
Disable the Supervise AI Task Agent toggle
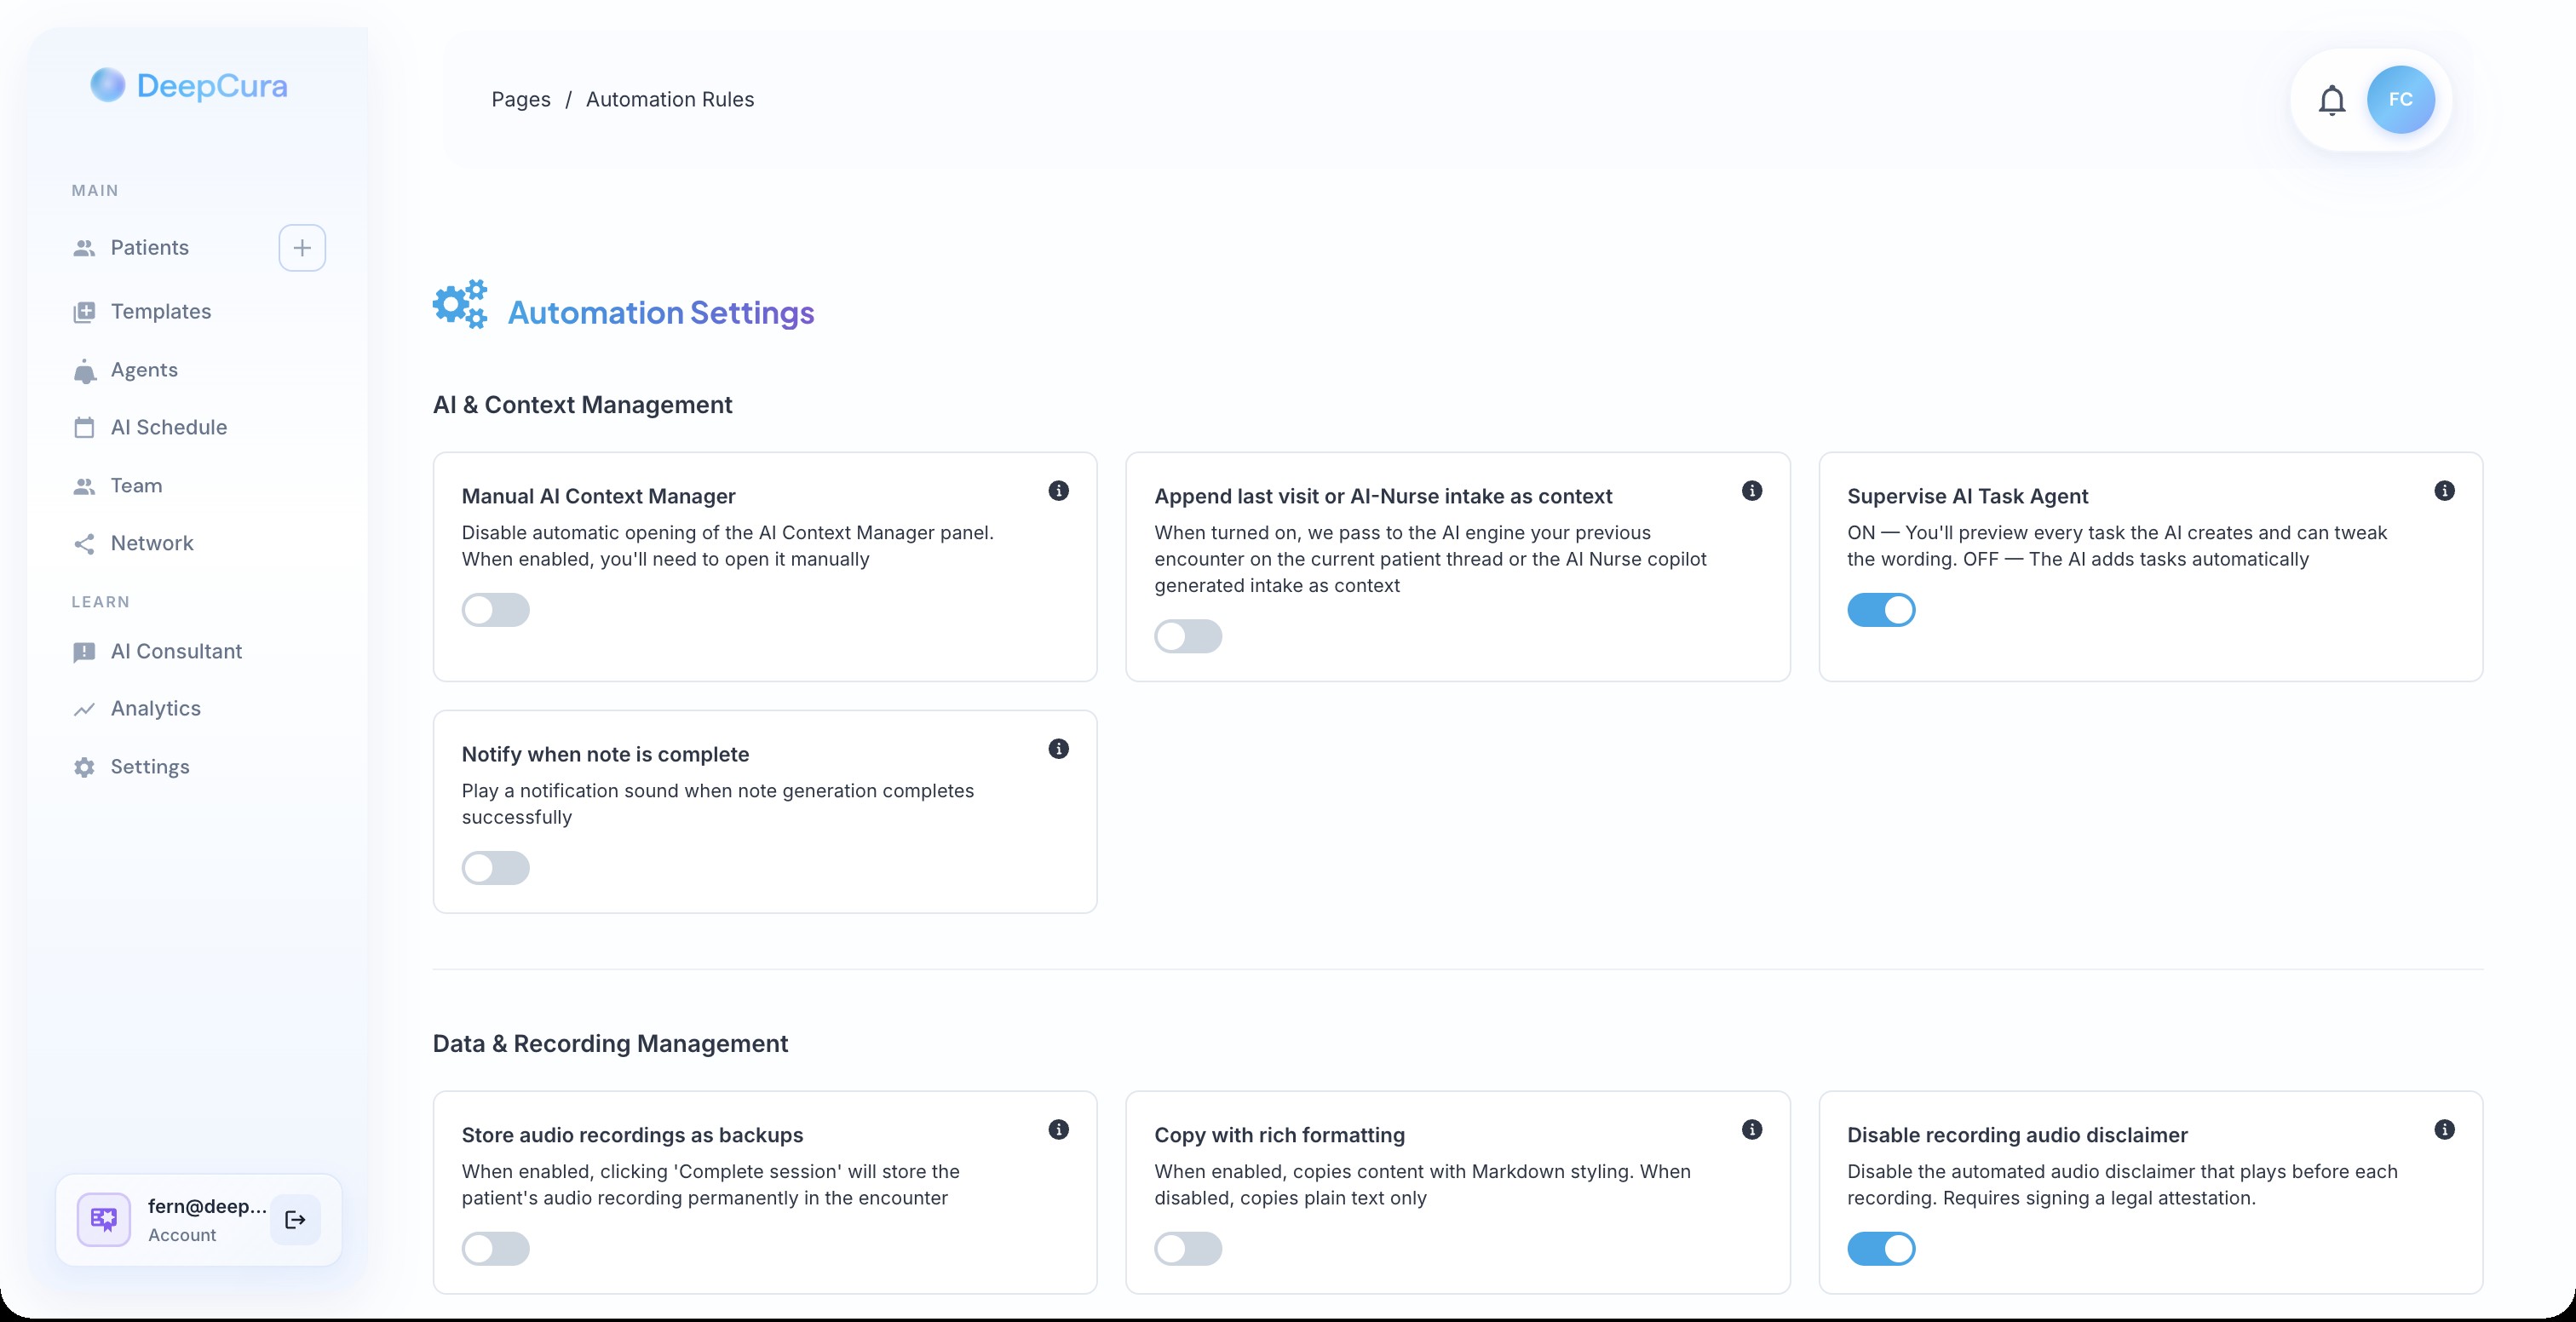(1881, 610)
